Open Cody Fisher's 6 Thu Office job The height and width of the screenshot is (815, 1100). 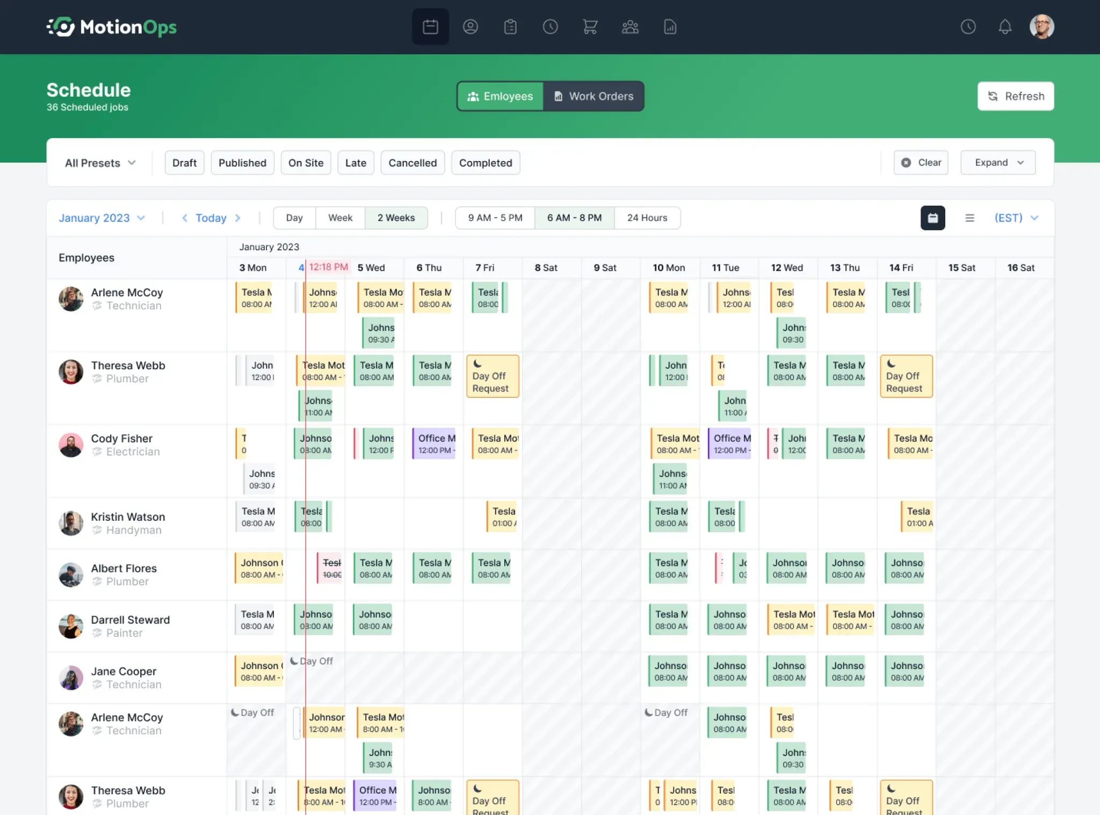pos(434,443)
